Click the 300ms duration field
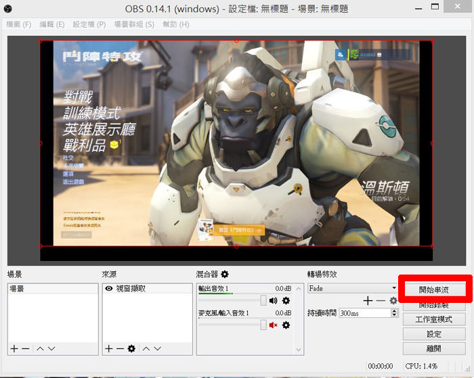This screenshot has width=474, height=378. 365,313
